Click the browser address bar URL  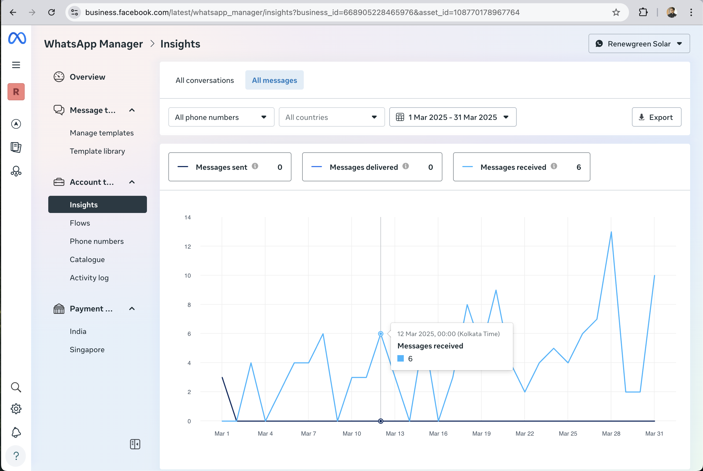coord(302,12)
